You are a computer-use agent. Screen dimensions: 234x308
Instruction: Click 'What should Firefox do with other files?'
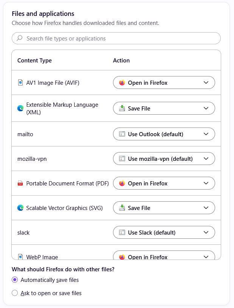pos(63,269)
